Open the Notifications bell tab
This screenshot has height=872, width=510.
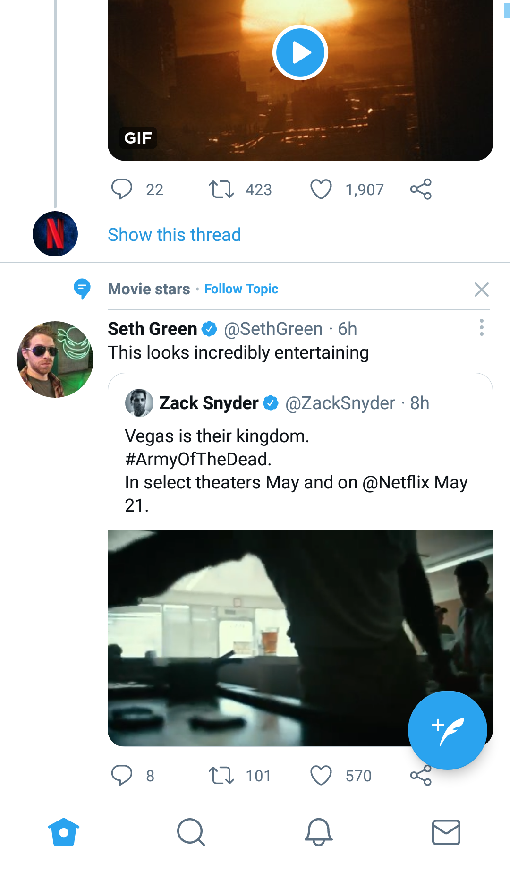(x=319, y=832)
